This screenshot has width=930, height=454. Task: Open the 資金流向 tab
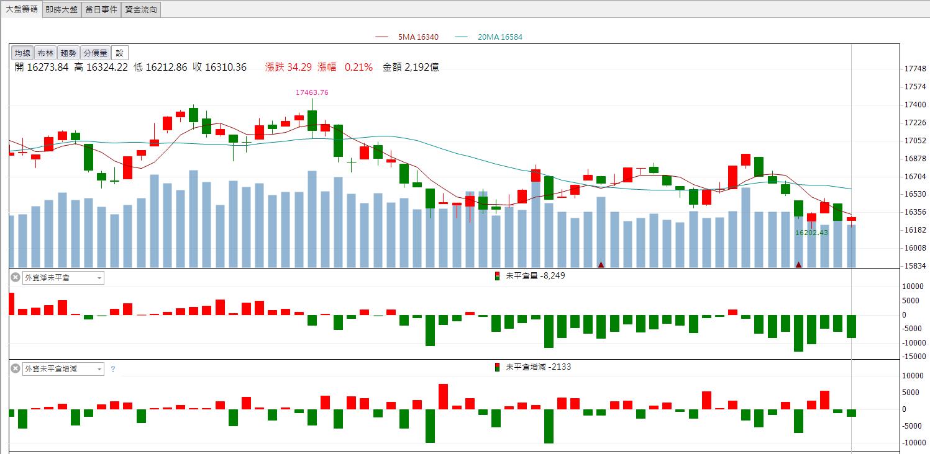pos(141,9)
